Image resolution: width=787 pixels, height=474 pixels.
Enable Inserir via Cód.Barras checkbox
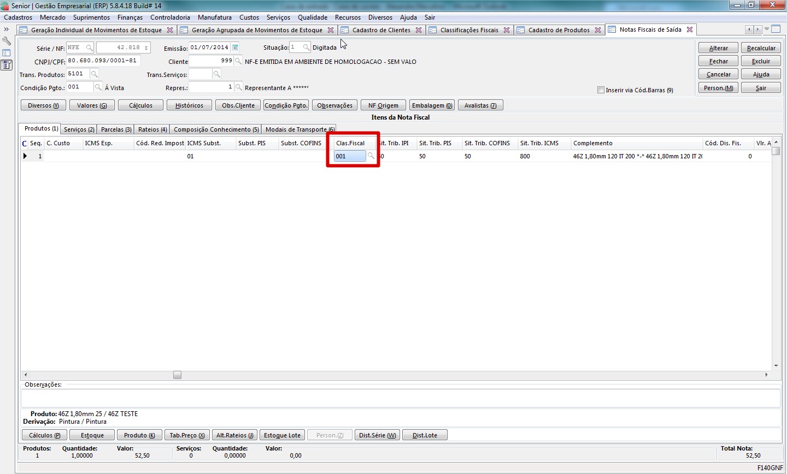(x=601, y=90)
